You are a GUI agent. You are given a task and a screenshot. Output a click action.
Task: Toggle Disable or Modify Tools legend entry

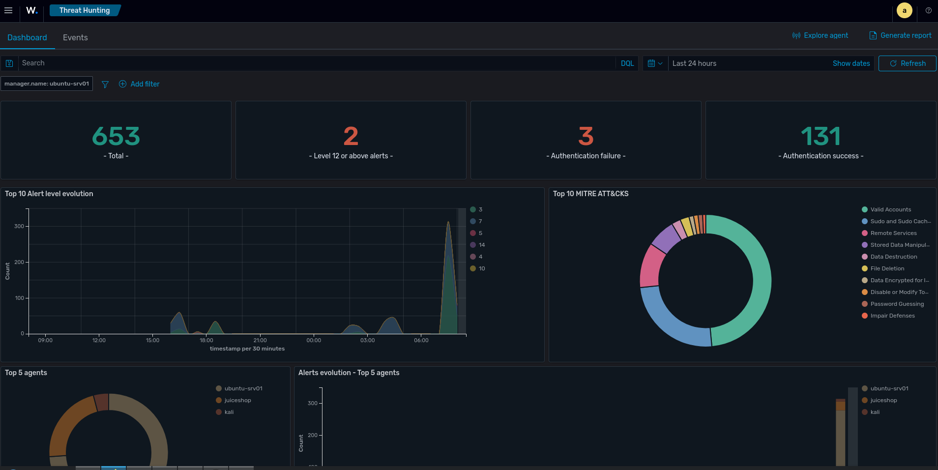click(x=895, y=292)
